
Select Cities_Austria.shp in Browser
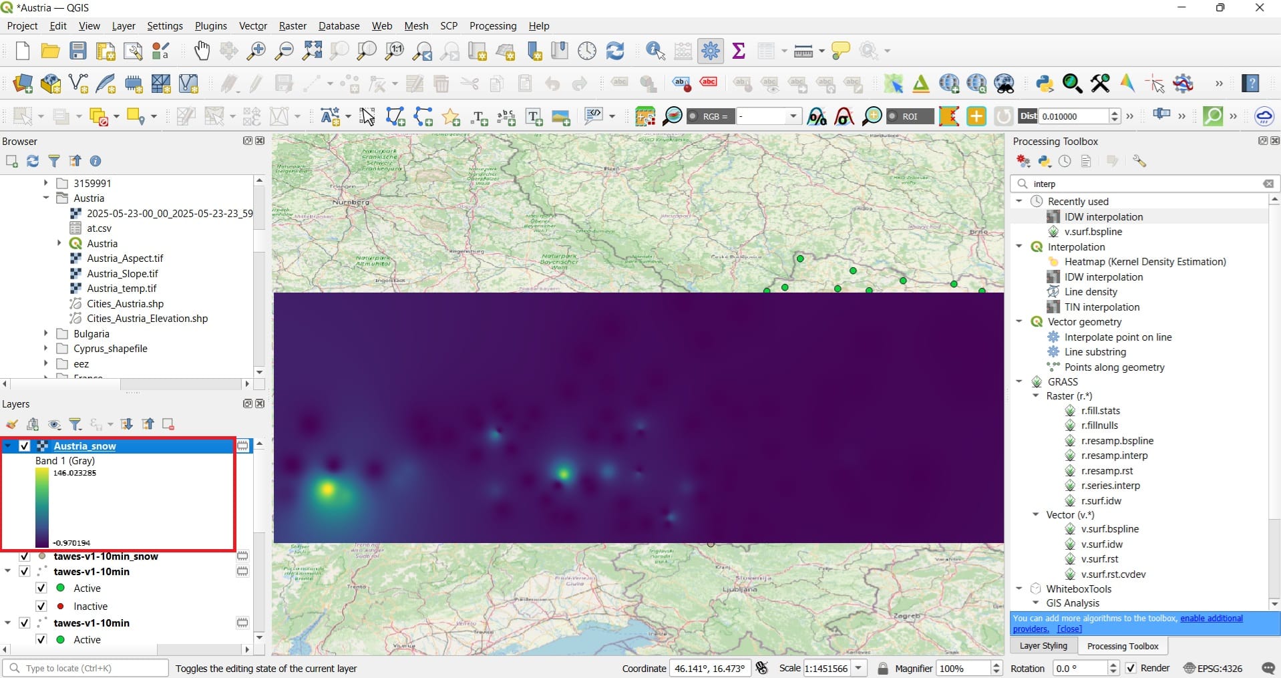[x=125, y=303]
